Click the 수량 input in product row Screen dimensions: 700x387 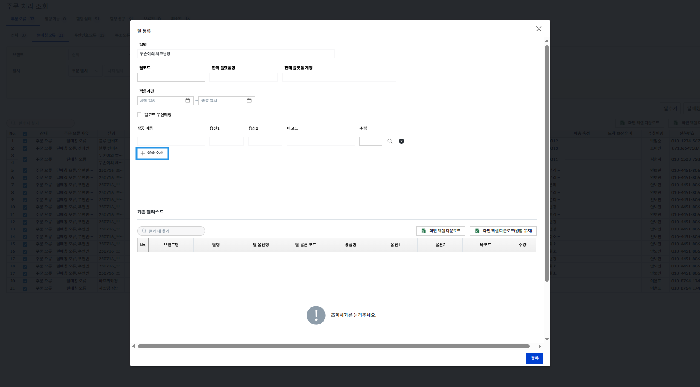[371, 142]
